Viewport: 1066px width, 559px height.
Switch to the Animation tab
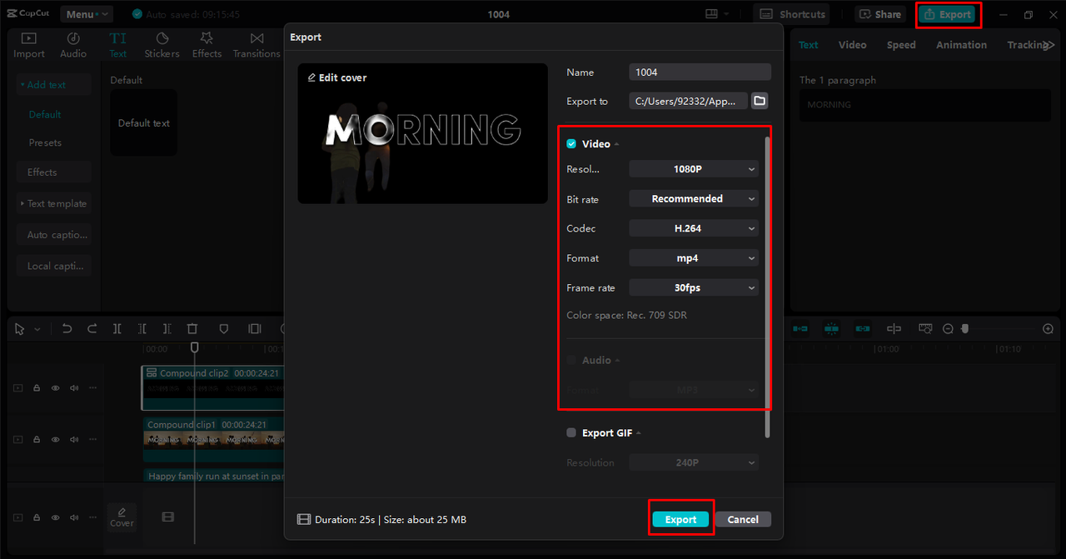(961, 45)
